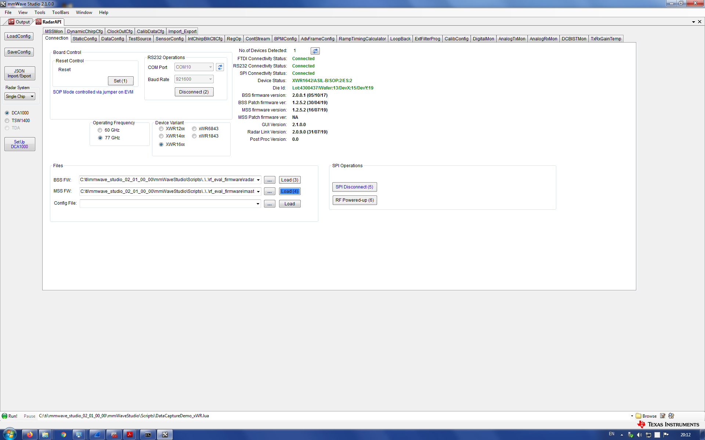
Task: Open Windows Explorer from the taskbar
Action: tap(45, 434)
